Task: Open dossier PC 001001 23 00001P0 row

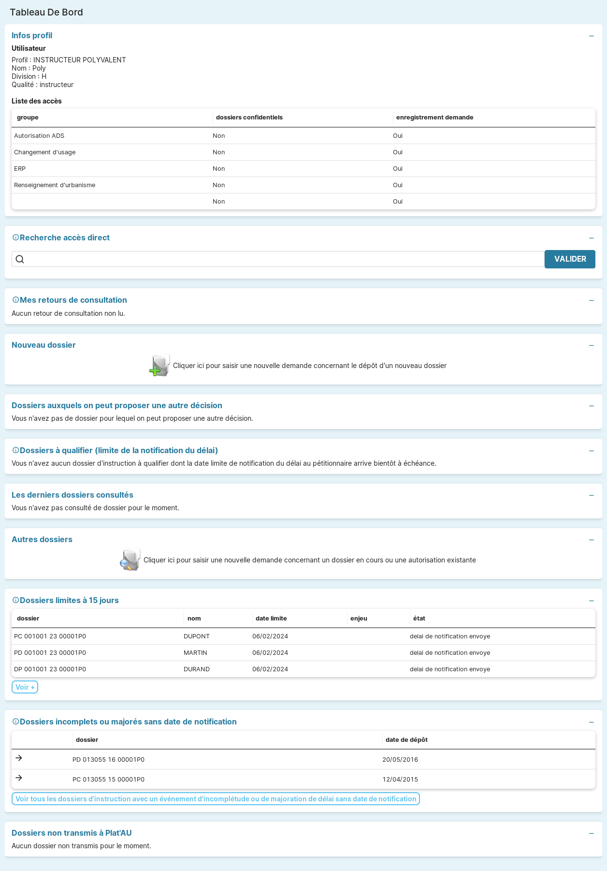Action: pyautogui.click(x=50, y=636)
